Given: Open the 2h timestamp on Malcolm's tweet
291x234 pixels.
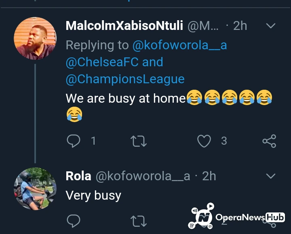Looking at the screenshot, I should pyautogui.click(x=240, y=26).
